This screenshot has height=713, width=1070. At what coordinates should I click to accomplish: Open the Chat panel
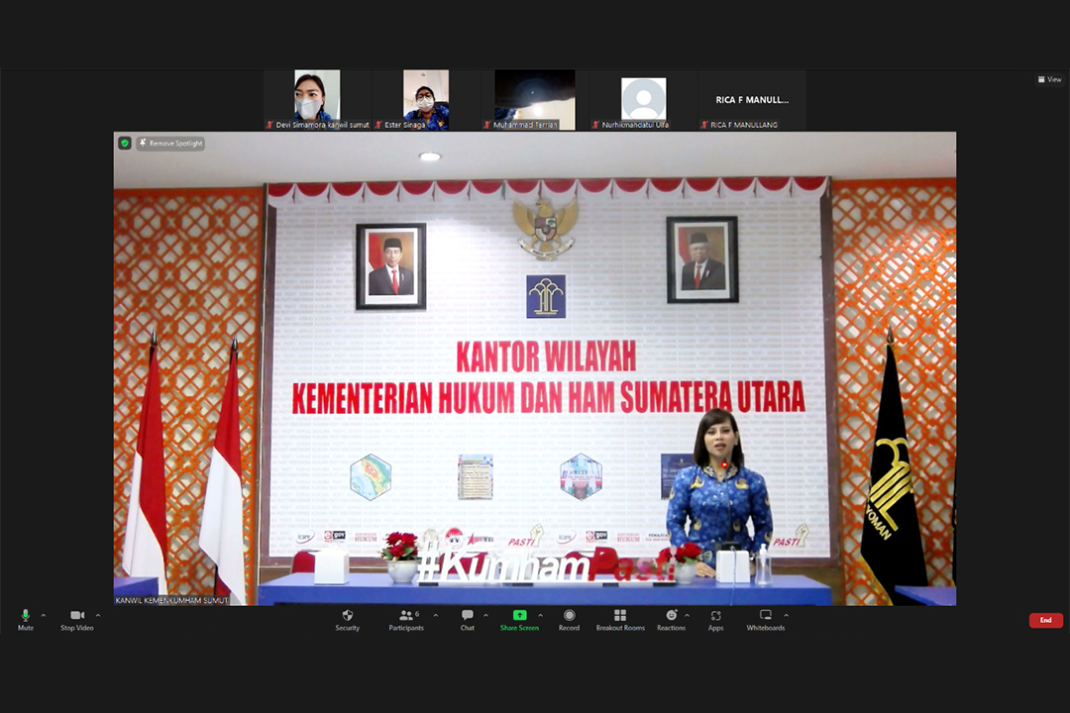[x=467, y=616]
